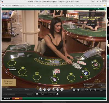Viewport: 109px width, 103px height.
Task: Mute sound via bottom toolbar speaker icon
Action: pyautogui.click(x=82, y=90)
